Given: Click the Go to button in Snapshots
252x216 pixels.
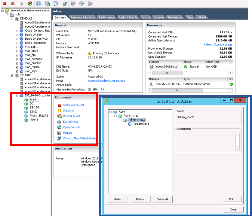Looking at the screenshot, I should point(118,199).
